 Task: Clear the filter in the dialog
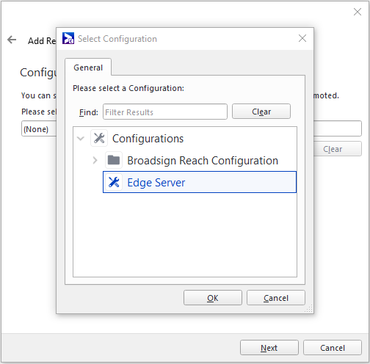tap(261, 112)
